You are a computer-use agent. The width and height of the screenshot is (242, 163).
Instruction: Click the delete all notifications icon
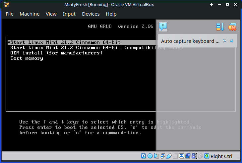point(232,27)
